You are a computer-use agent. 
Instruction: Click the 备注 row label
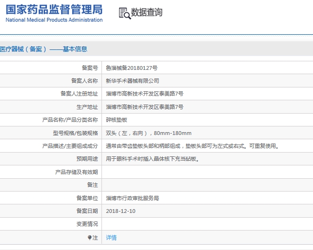point(92,185)
